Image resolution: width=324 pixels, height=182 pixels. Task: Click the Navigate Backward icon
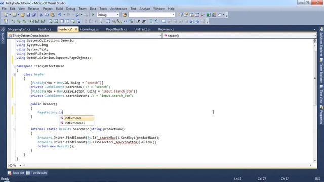[77, 15]
